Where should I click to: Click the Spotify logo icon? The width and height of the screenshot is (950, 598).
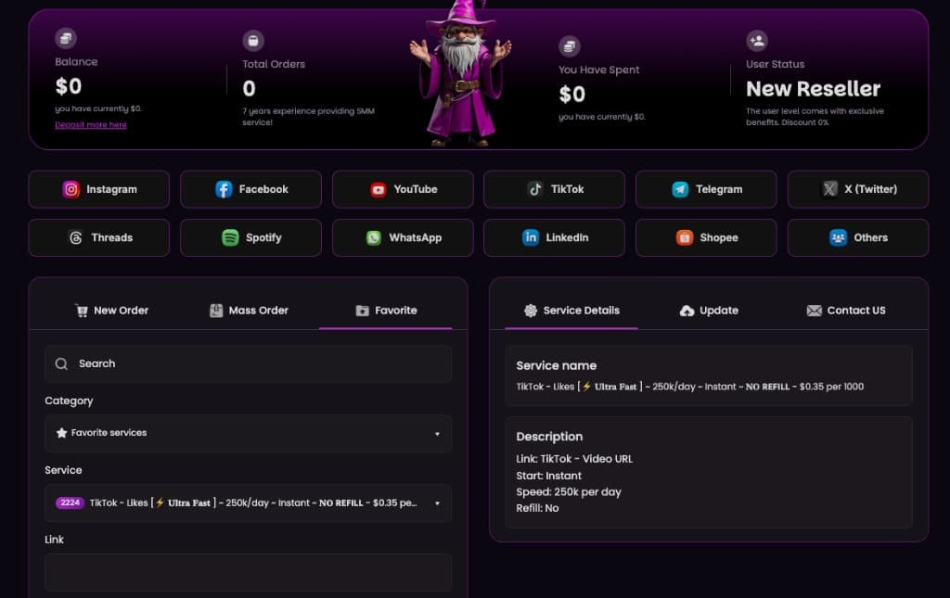coord(230,238)
